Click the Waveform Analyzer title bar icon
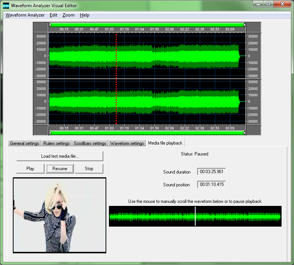The height and width of the screenshot is (265, 294). point(6,5)
